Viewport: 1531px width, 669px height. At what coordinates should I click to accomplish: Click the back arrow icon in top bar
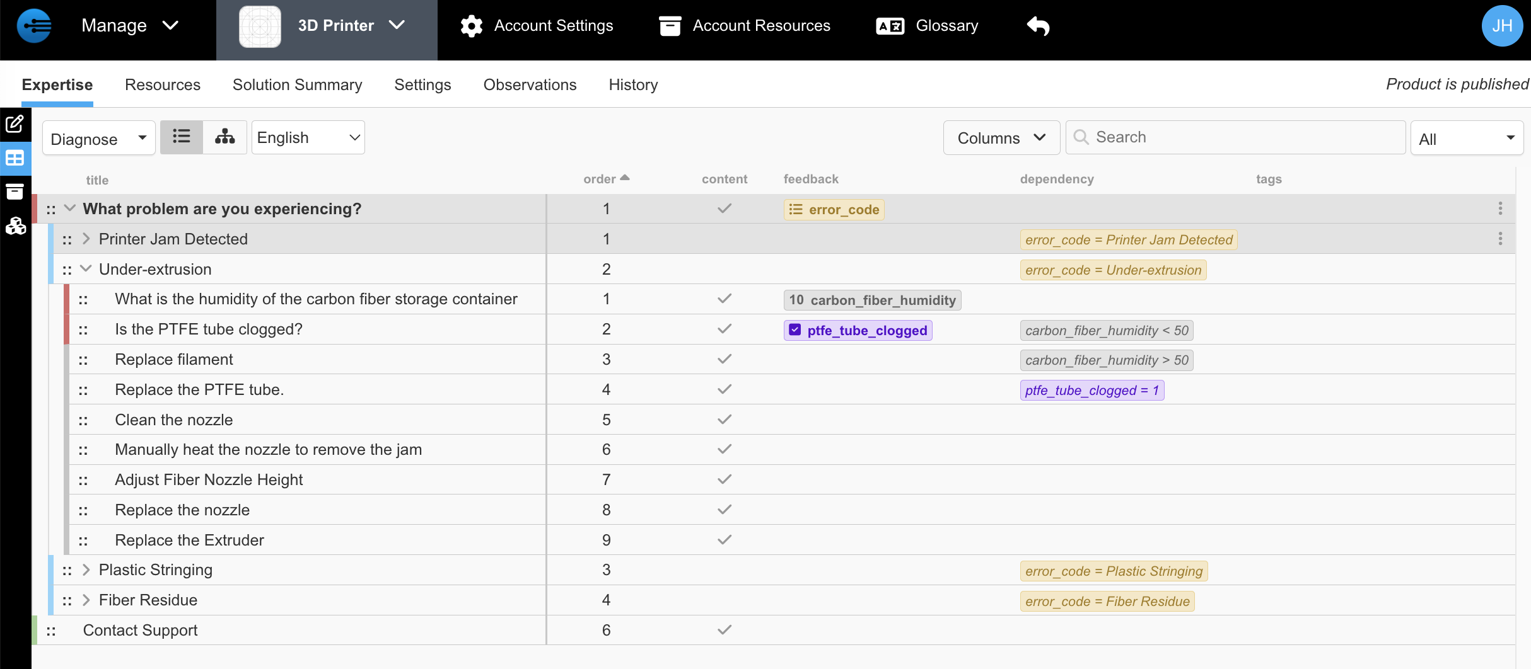1038,26
